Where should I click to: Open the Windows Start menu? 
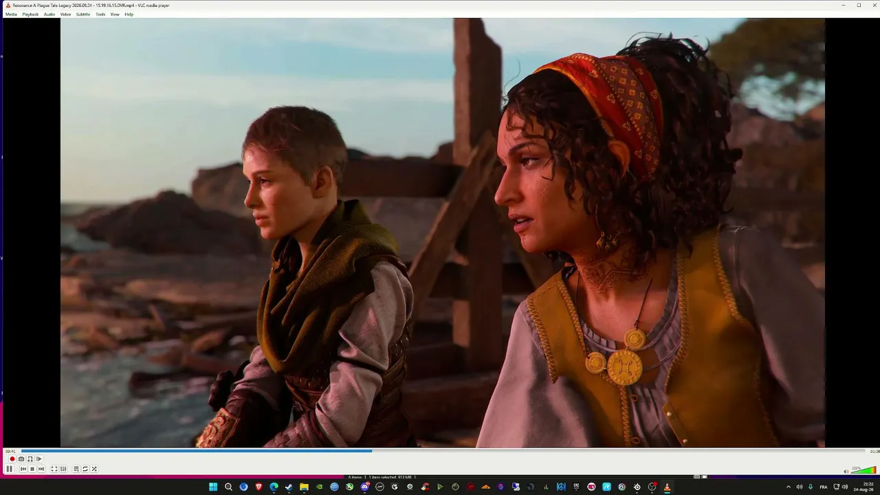[213, 487]
